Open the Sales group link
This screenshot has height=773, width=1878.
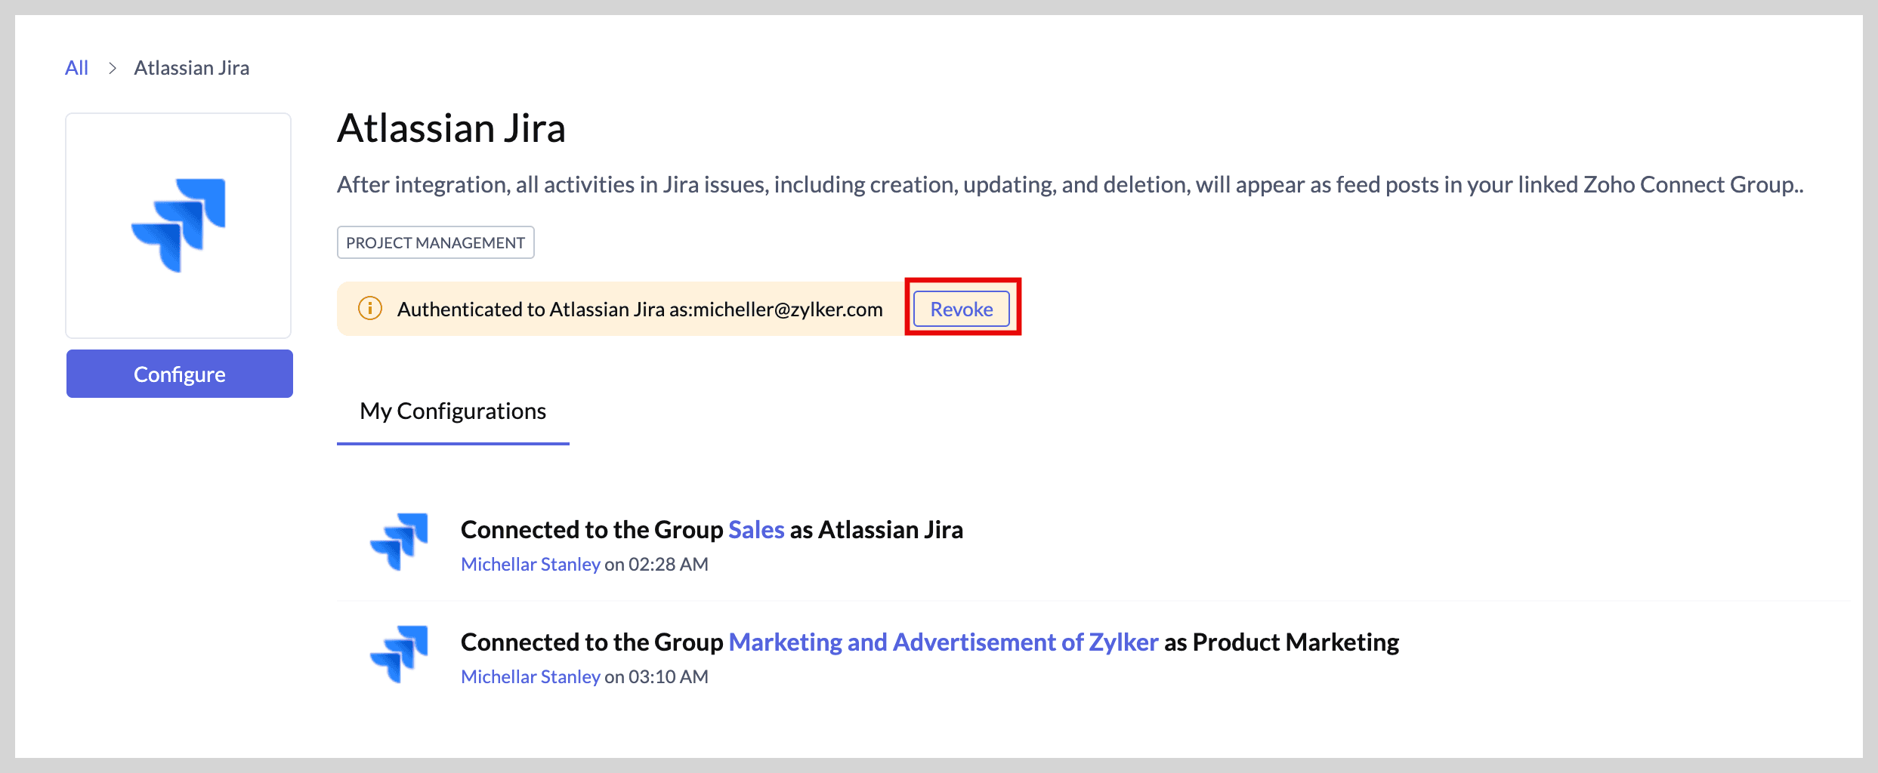(x=755, y=530)
